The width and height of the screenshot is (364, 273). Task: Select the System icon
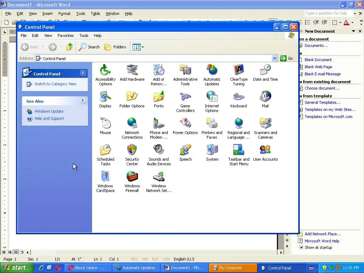212,152
